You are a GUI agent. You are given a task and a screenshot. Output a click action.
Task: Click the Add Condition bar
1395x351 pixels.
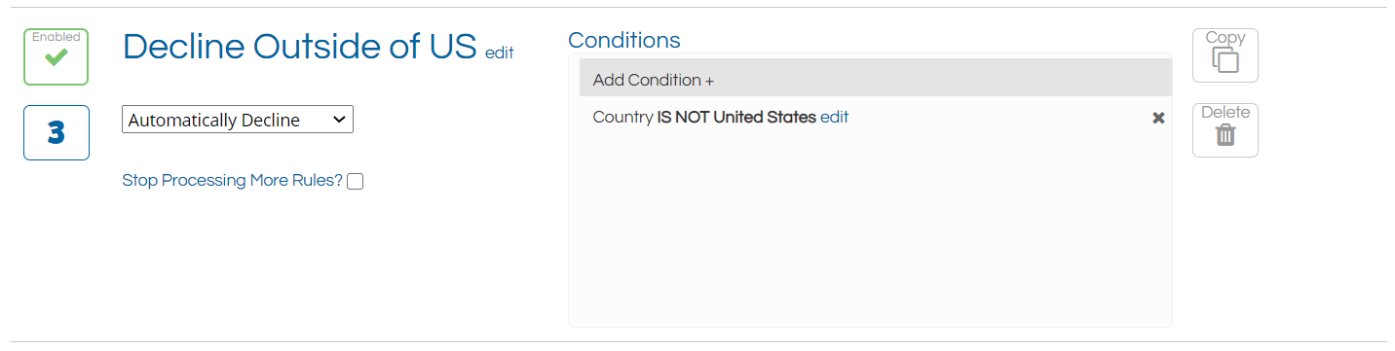coord(875,78)
